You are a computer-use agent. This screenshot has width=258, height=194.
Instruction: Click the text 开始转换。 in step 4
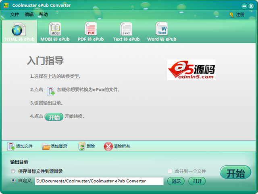point(75,116)
